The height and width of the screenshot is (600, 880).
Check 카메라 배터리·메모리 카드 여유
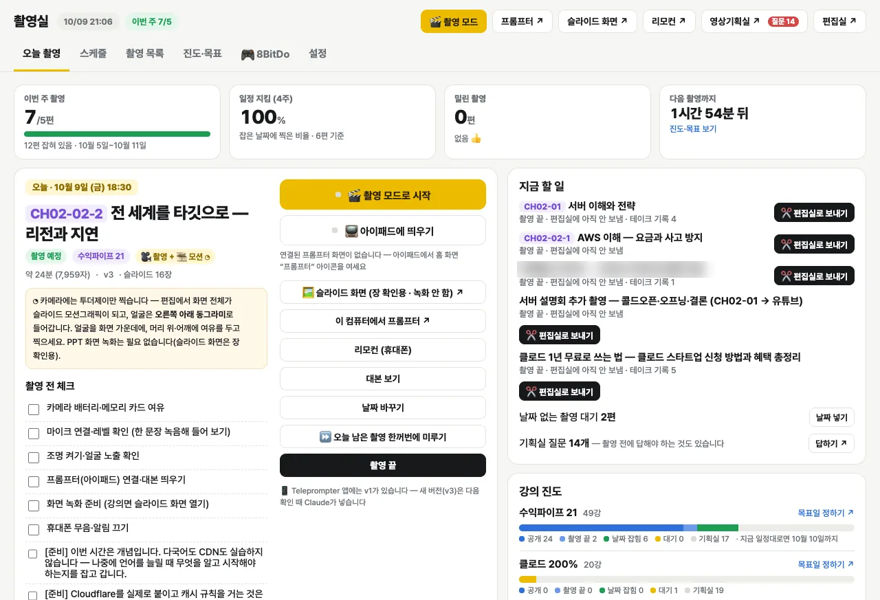pyautogui.click(x=34, y=410)
